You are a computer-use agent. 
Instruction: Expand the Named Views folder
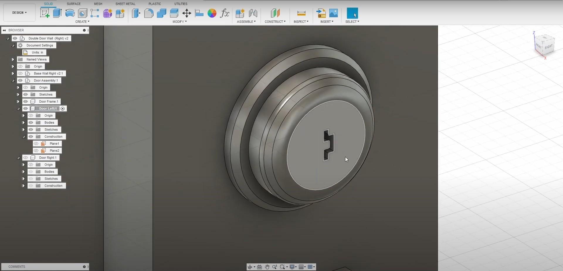click(x=13, y=59)
